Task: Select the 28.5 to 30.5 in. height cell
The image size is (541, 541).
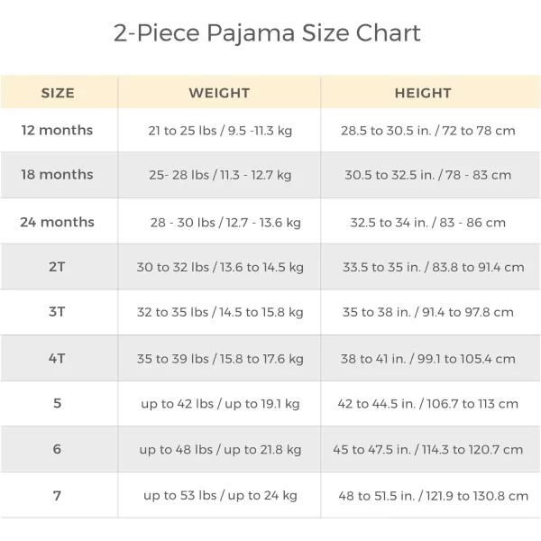Action: 428,131
